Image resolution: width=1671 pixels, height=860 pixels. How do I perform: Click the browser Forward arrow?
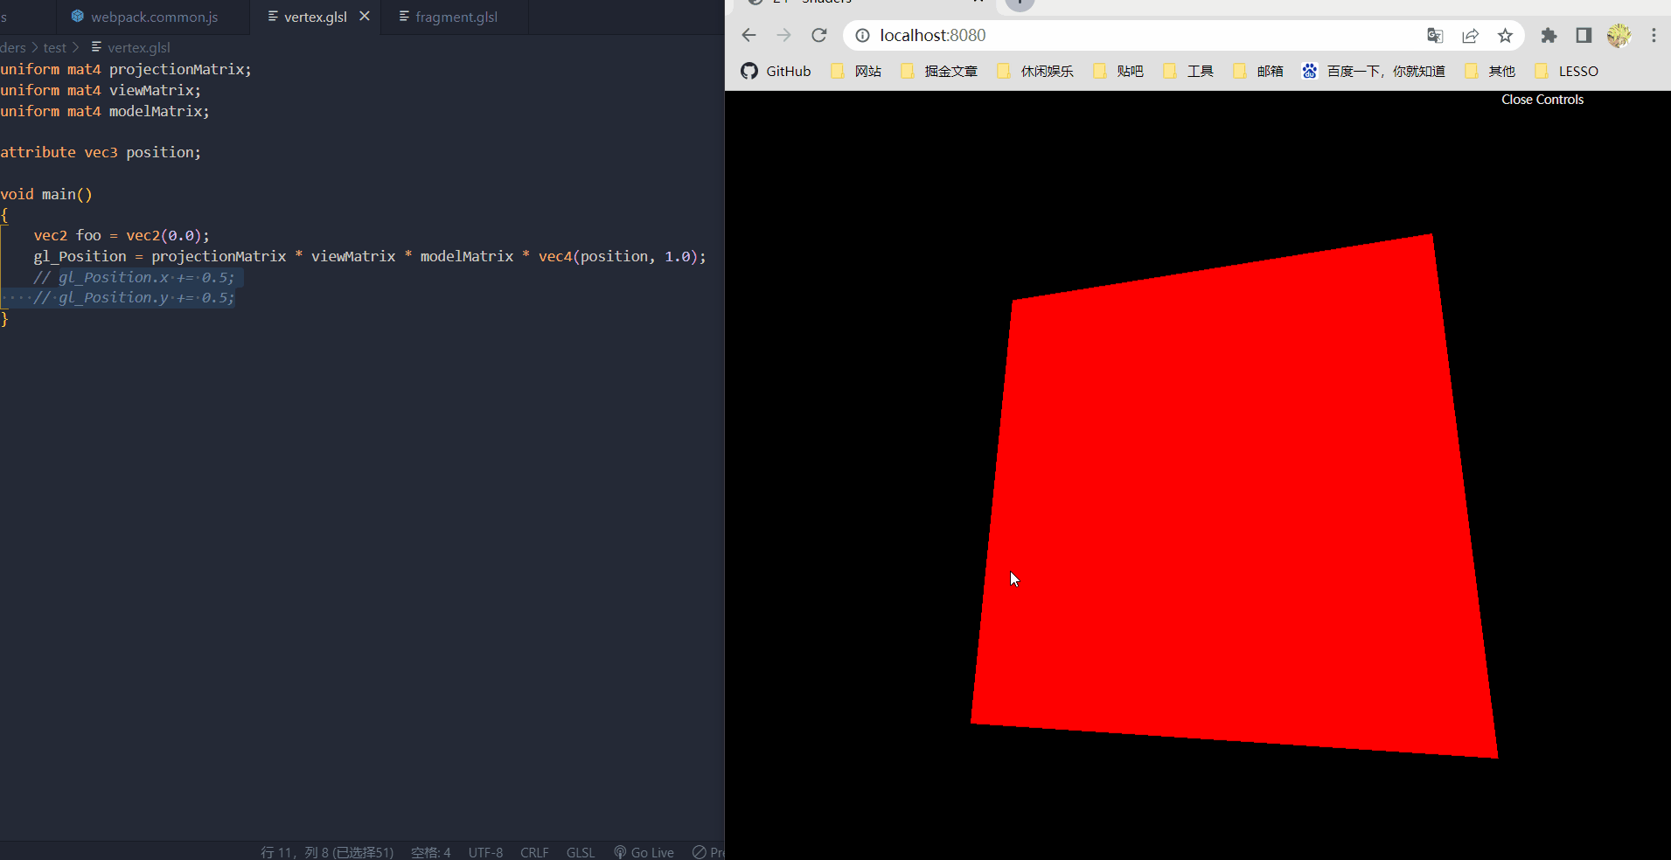coord(783,35)
